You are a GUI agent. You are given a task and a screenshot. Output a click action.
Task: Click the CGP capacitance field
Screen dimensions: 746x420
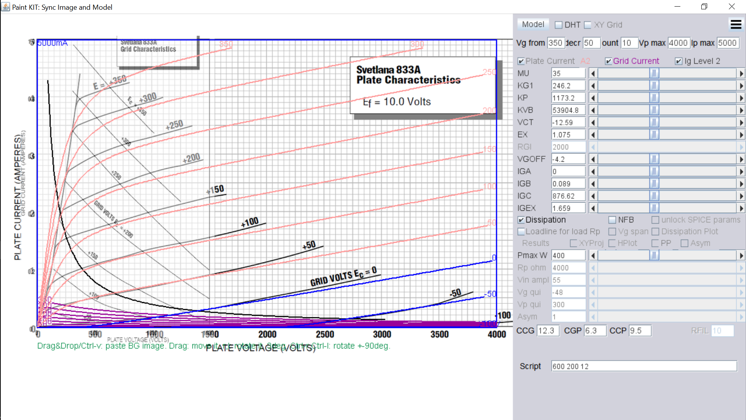click(595, 331)
